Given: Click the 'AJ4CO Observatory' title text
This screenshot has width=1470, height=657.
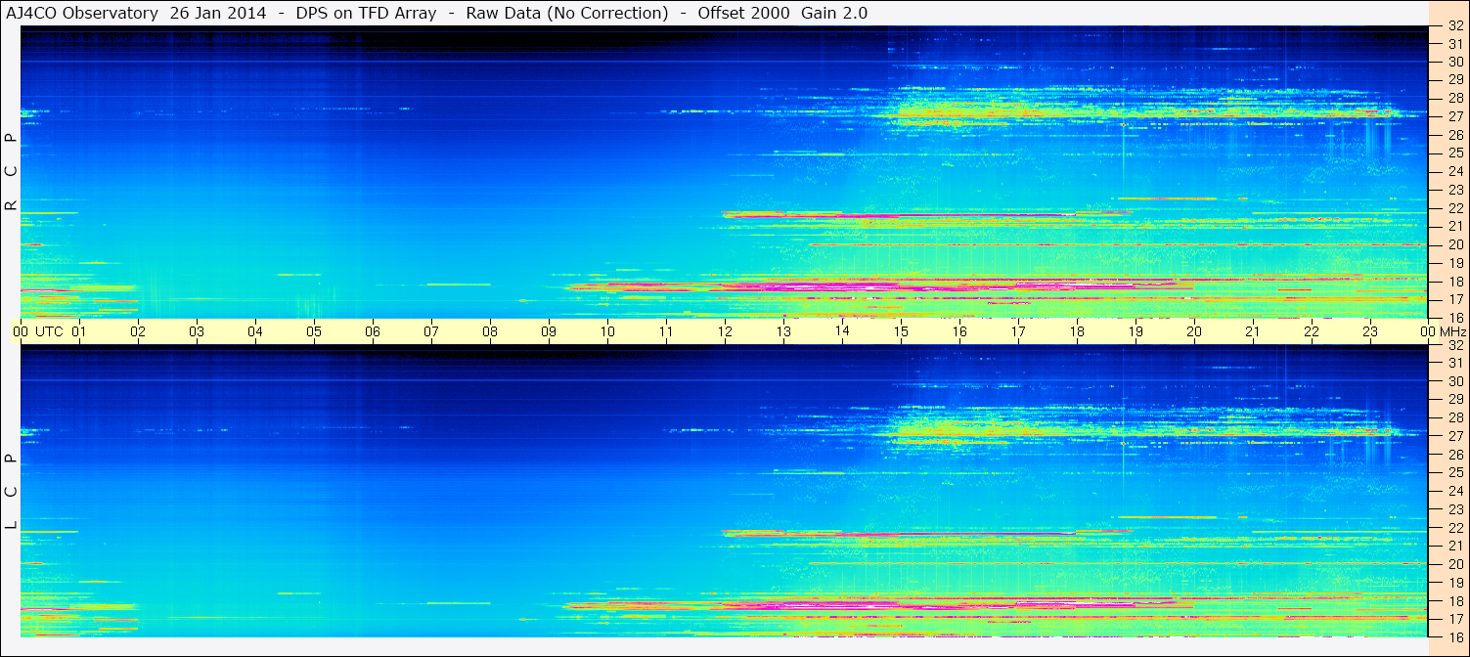Looking at the screenshot, I should [x=81, y=13].
